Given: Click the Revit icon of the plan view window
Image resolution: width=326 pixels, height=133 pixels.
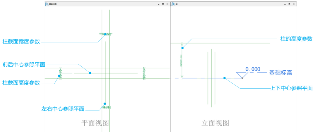Looking at the screenshot, I should 47,4.
